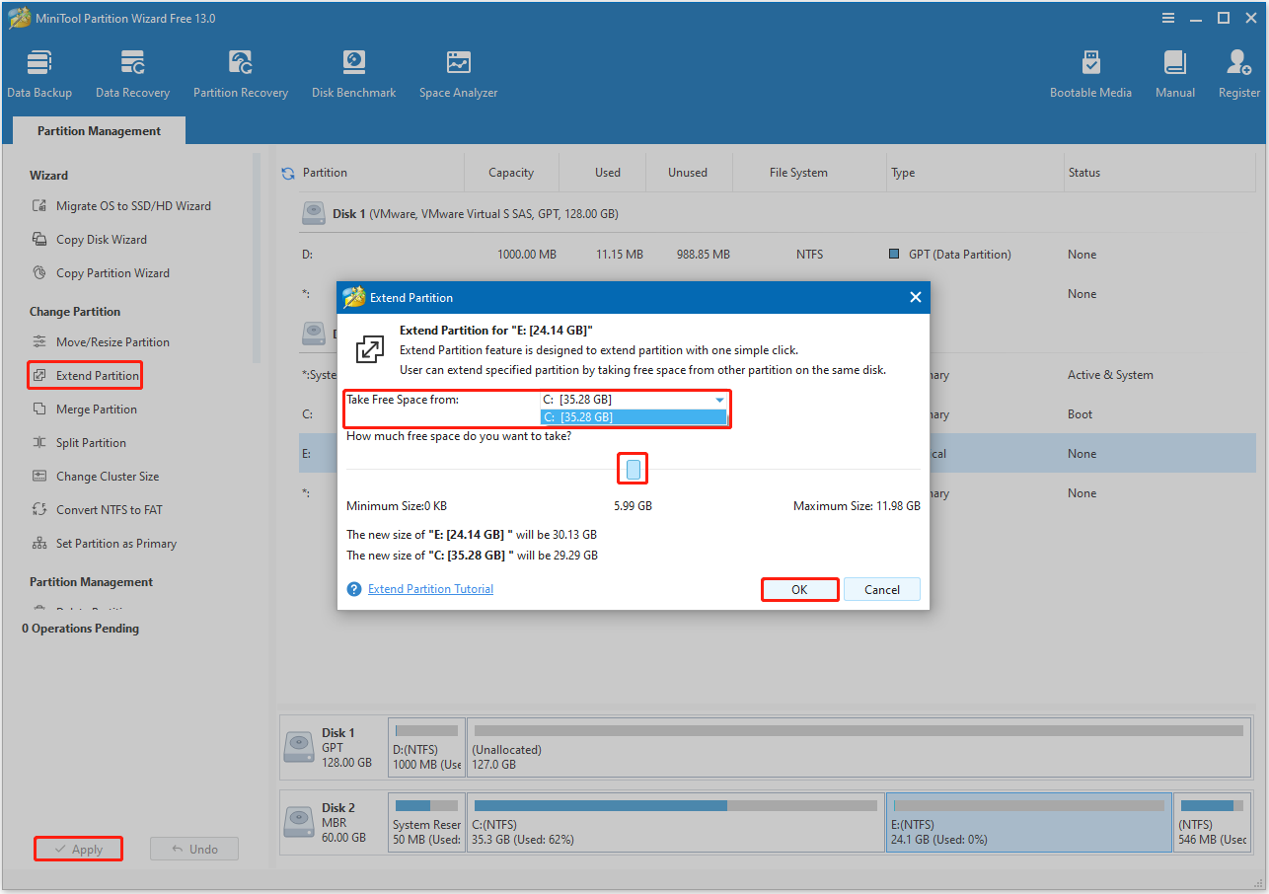Start the Disk Benchmark tool
Image resolution: width=1269 pixels, height=894 pixels.
(x=353, y=71)
